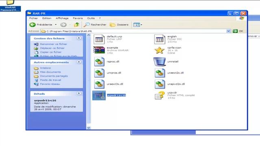
Task: Open the Favoris menu
Action: [78, 18]
